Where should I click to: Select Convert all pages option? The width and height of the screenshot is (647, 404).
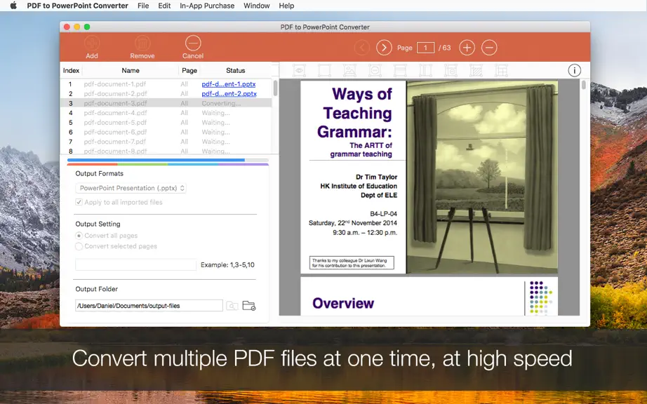(x=79, y=236)
